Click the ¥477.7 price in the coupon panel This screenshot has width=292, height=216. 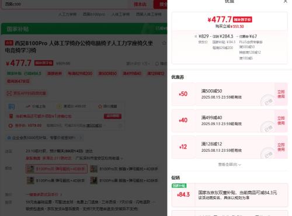point(220,19)
